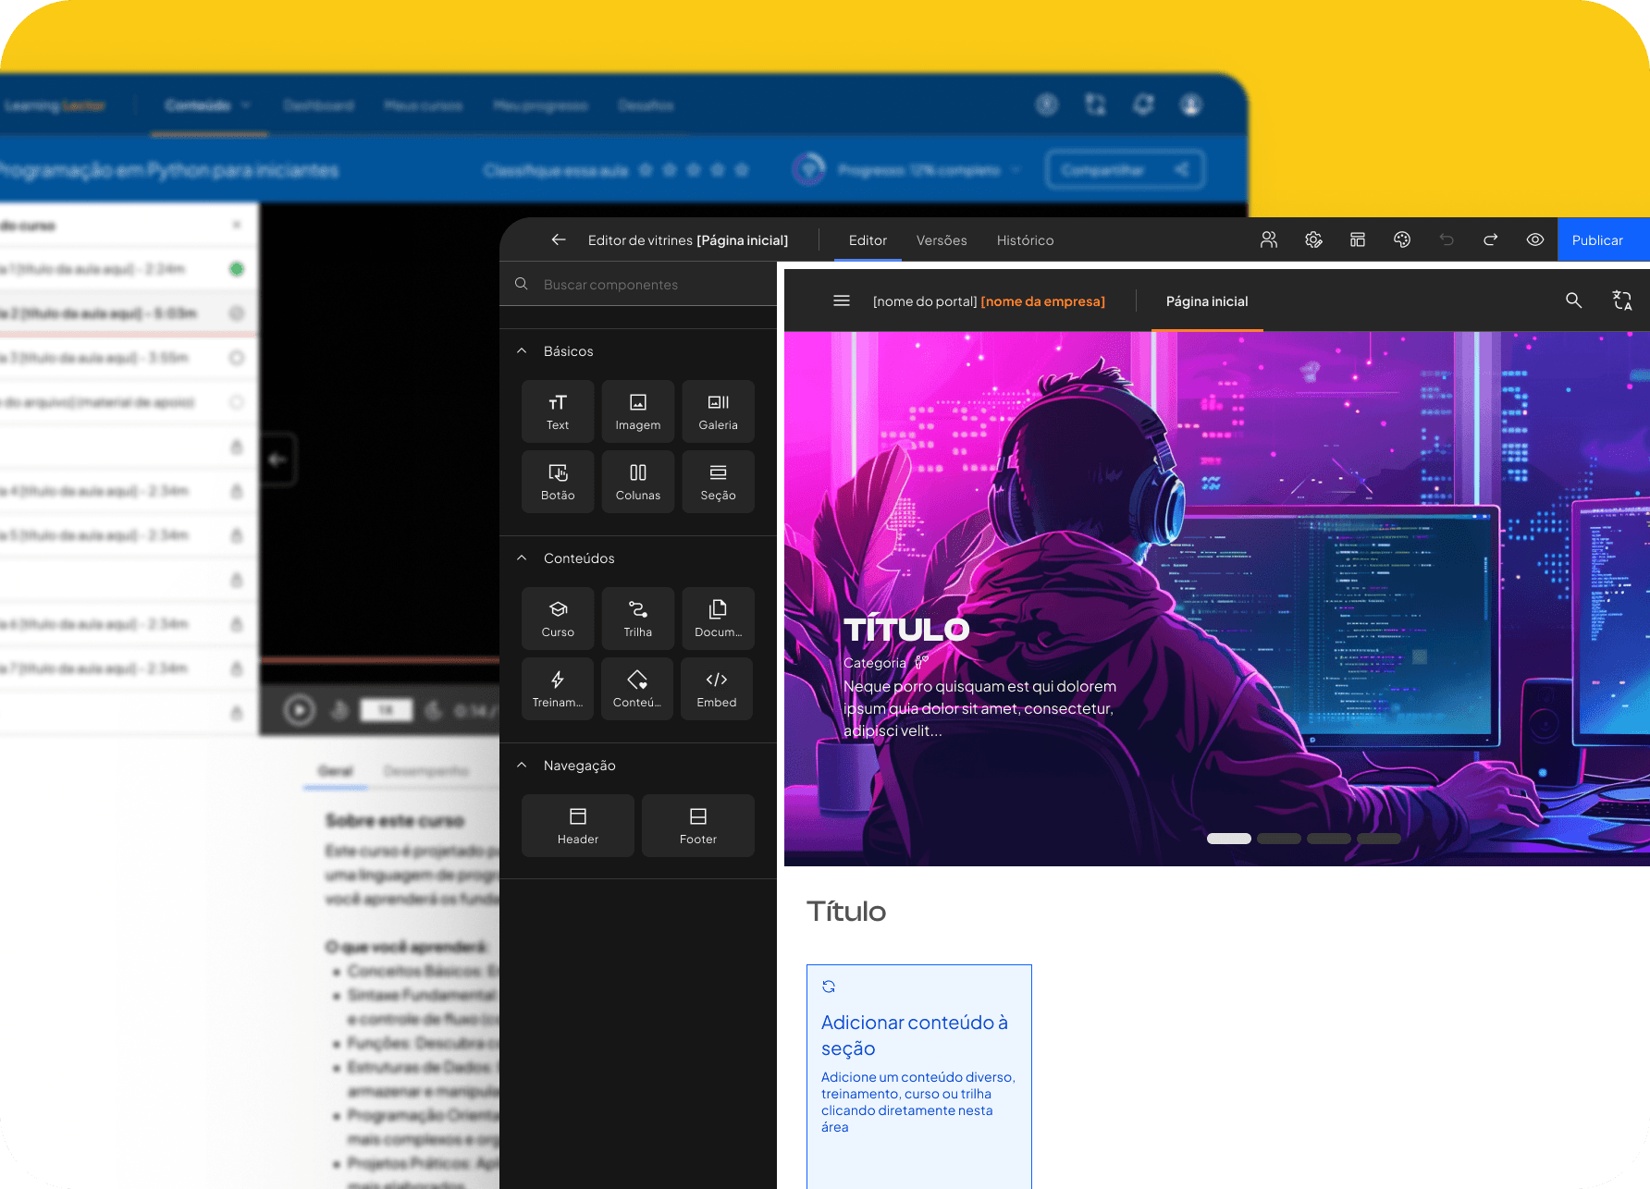The height and width of the screenshot is (1189, 1650).
Task: Show the first banner slide indicator
Action: pos(1229,839)
